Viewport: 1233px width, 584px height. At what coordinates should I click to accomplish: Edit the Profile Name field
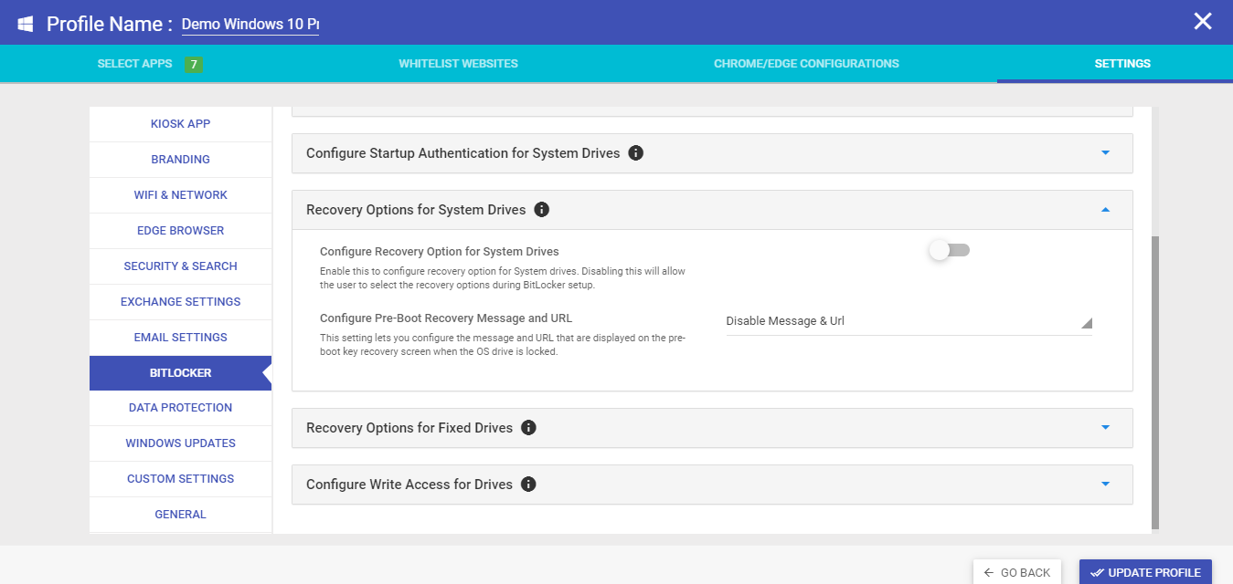(x=250, y=24)
